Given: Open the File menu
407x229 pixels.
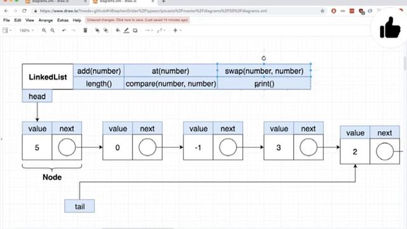Looking at the screenshot, I should click(x=6, y=20).
